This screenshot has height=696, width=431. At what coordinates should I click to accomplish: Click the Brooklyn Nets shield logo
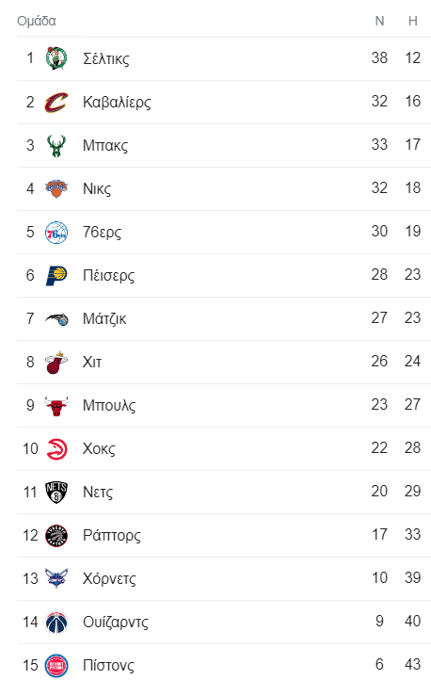[x=56, y=493]
